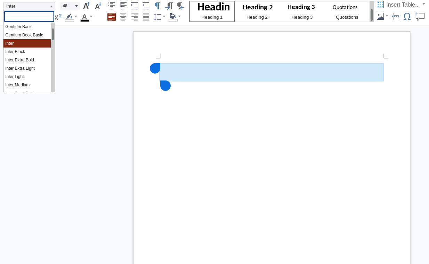The width and height of the screenshot is (429, 264).
Task: Expand the Insert Table dropdown
Action: 423,5
